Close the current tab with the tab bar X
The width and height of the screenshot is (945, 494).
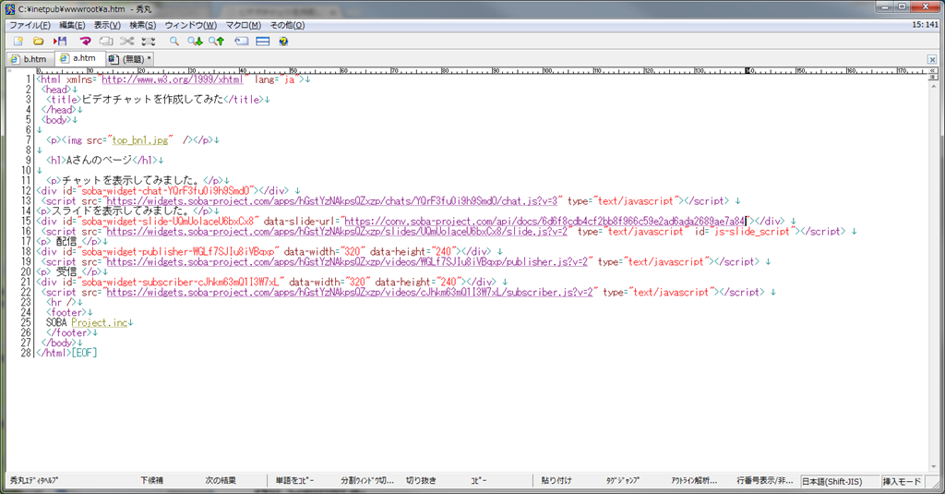coord(932,59)
